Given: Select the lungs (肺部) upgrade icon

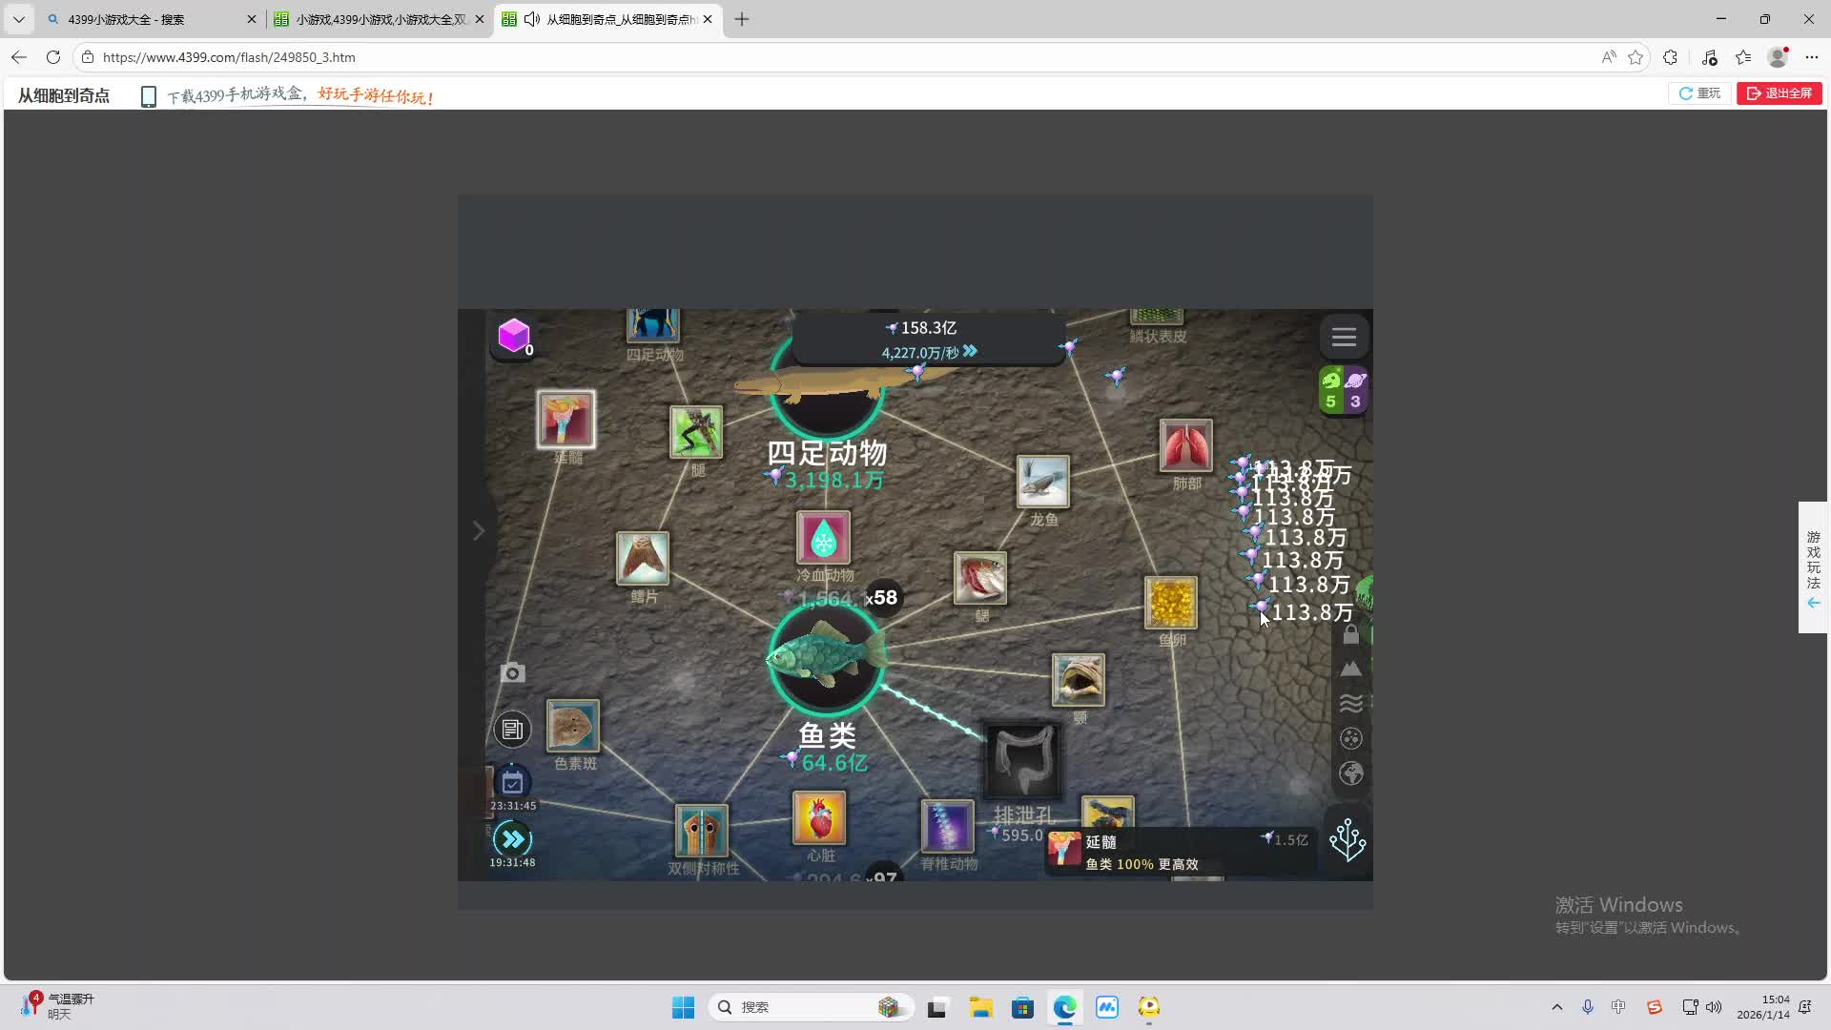Looking at the screenshot, I should (x=1185, y=445).
